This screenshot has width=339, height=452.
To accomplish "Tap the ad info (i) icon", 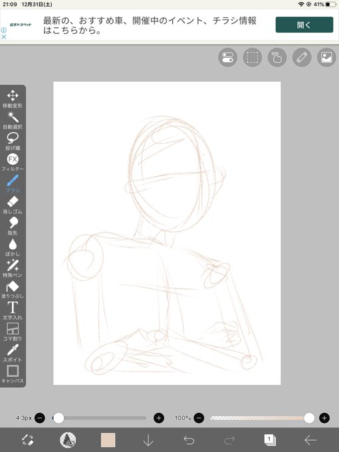I will pos(3,30).
